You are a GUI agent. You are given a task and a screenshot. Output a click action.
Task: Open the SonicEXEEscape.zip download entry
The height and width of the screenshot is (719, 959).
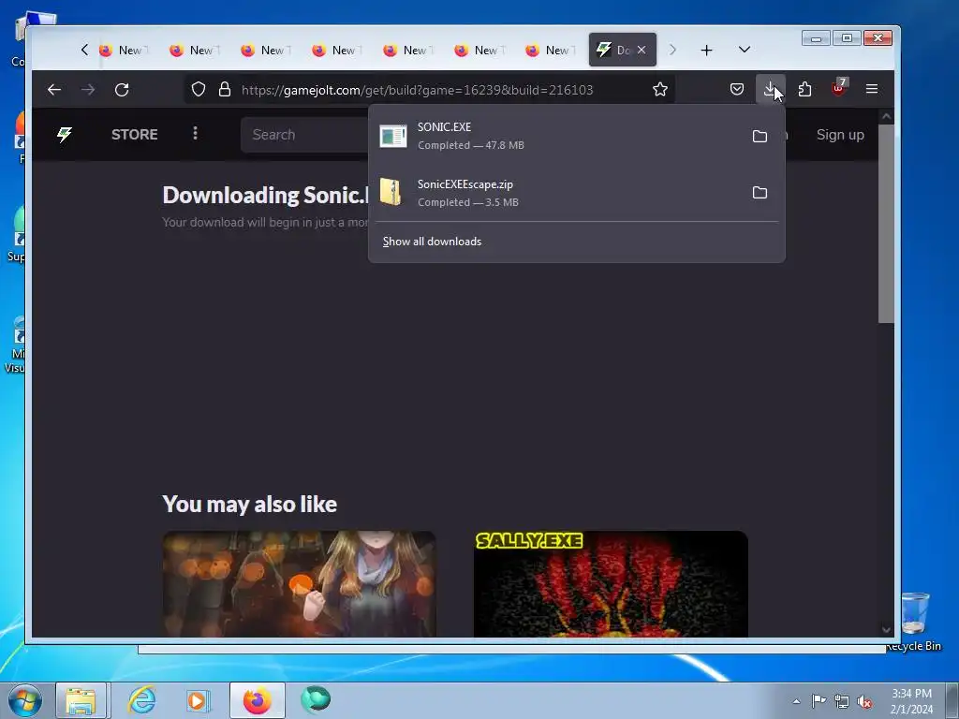point(556,193)
